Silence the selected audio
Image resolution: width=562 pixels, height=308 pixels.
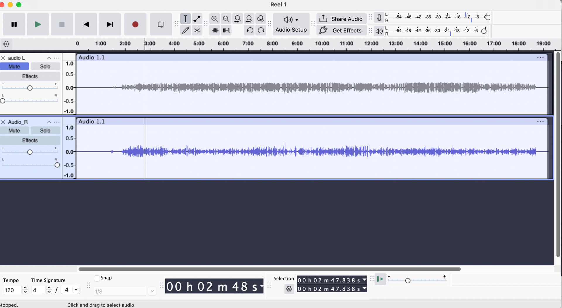pos(226,30)
